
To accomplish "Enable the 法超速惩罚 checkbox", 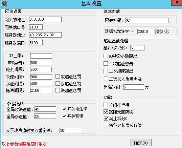I will [x=58, y=90].
